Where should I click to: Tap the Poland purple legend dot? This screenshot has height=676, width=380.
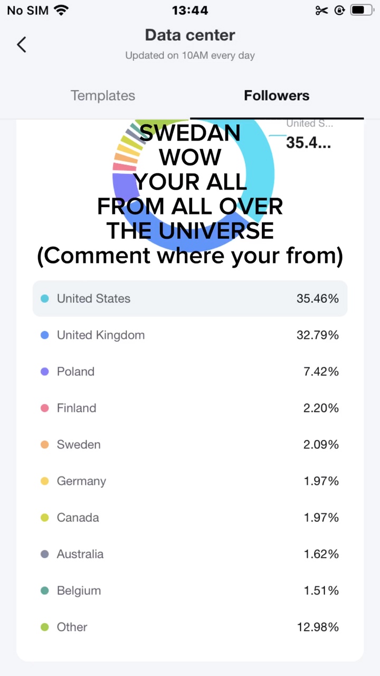45,371
